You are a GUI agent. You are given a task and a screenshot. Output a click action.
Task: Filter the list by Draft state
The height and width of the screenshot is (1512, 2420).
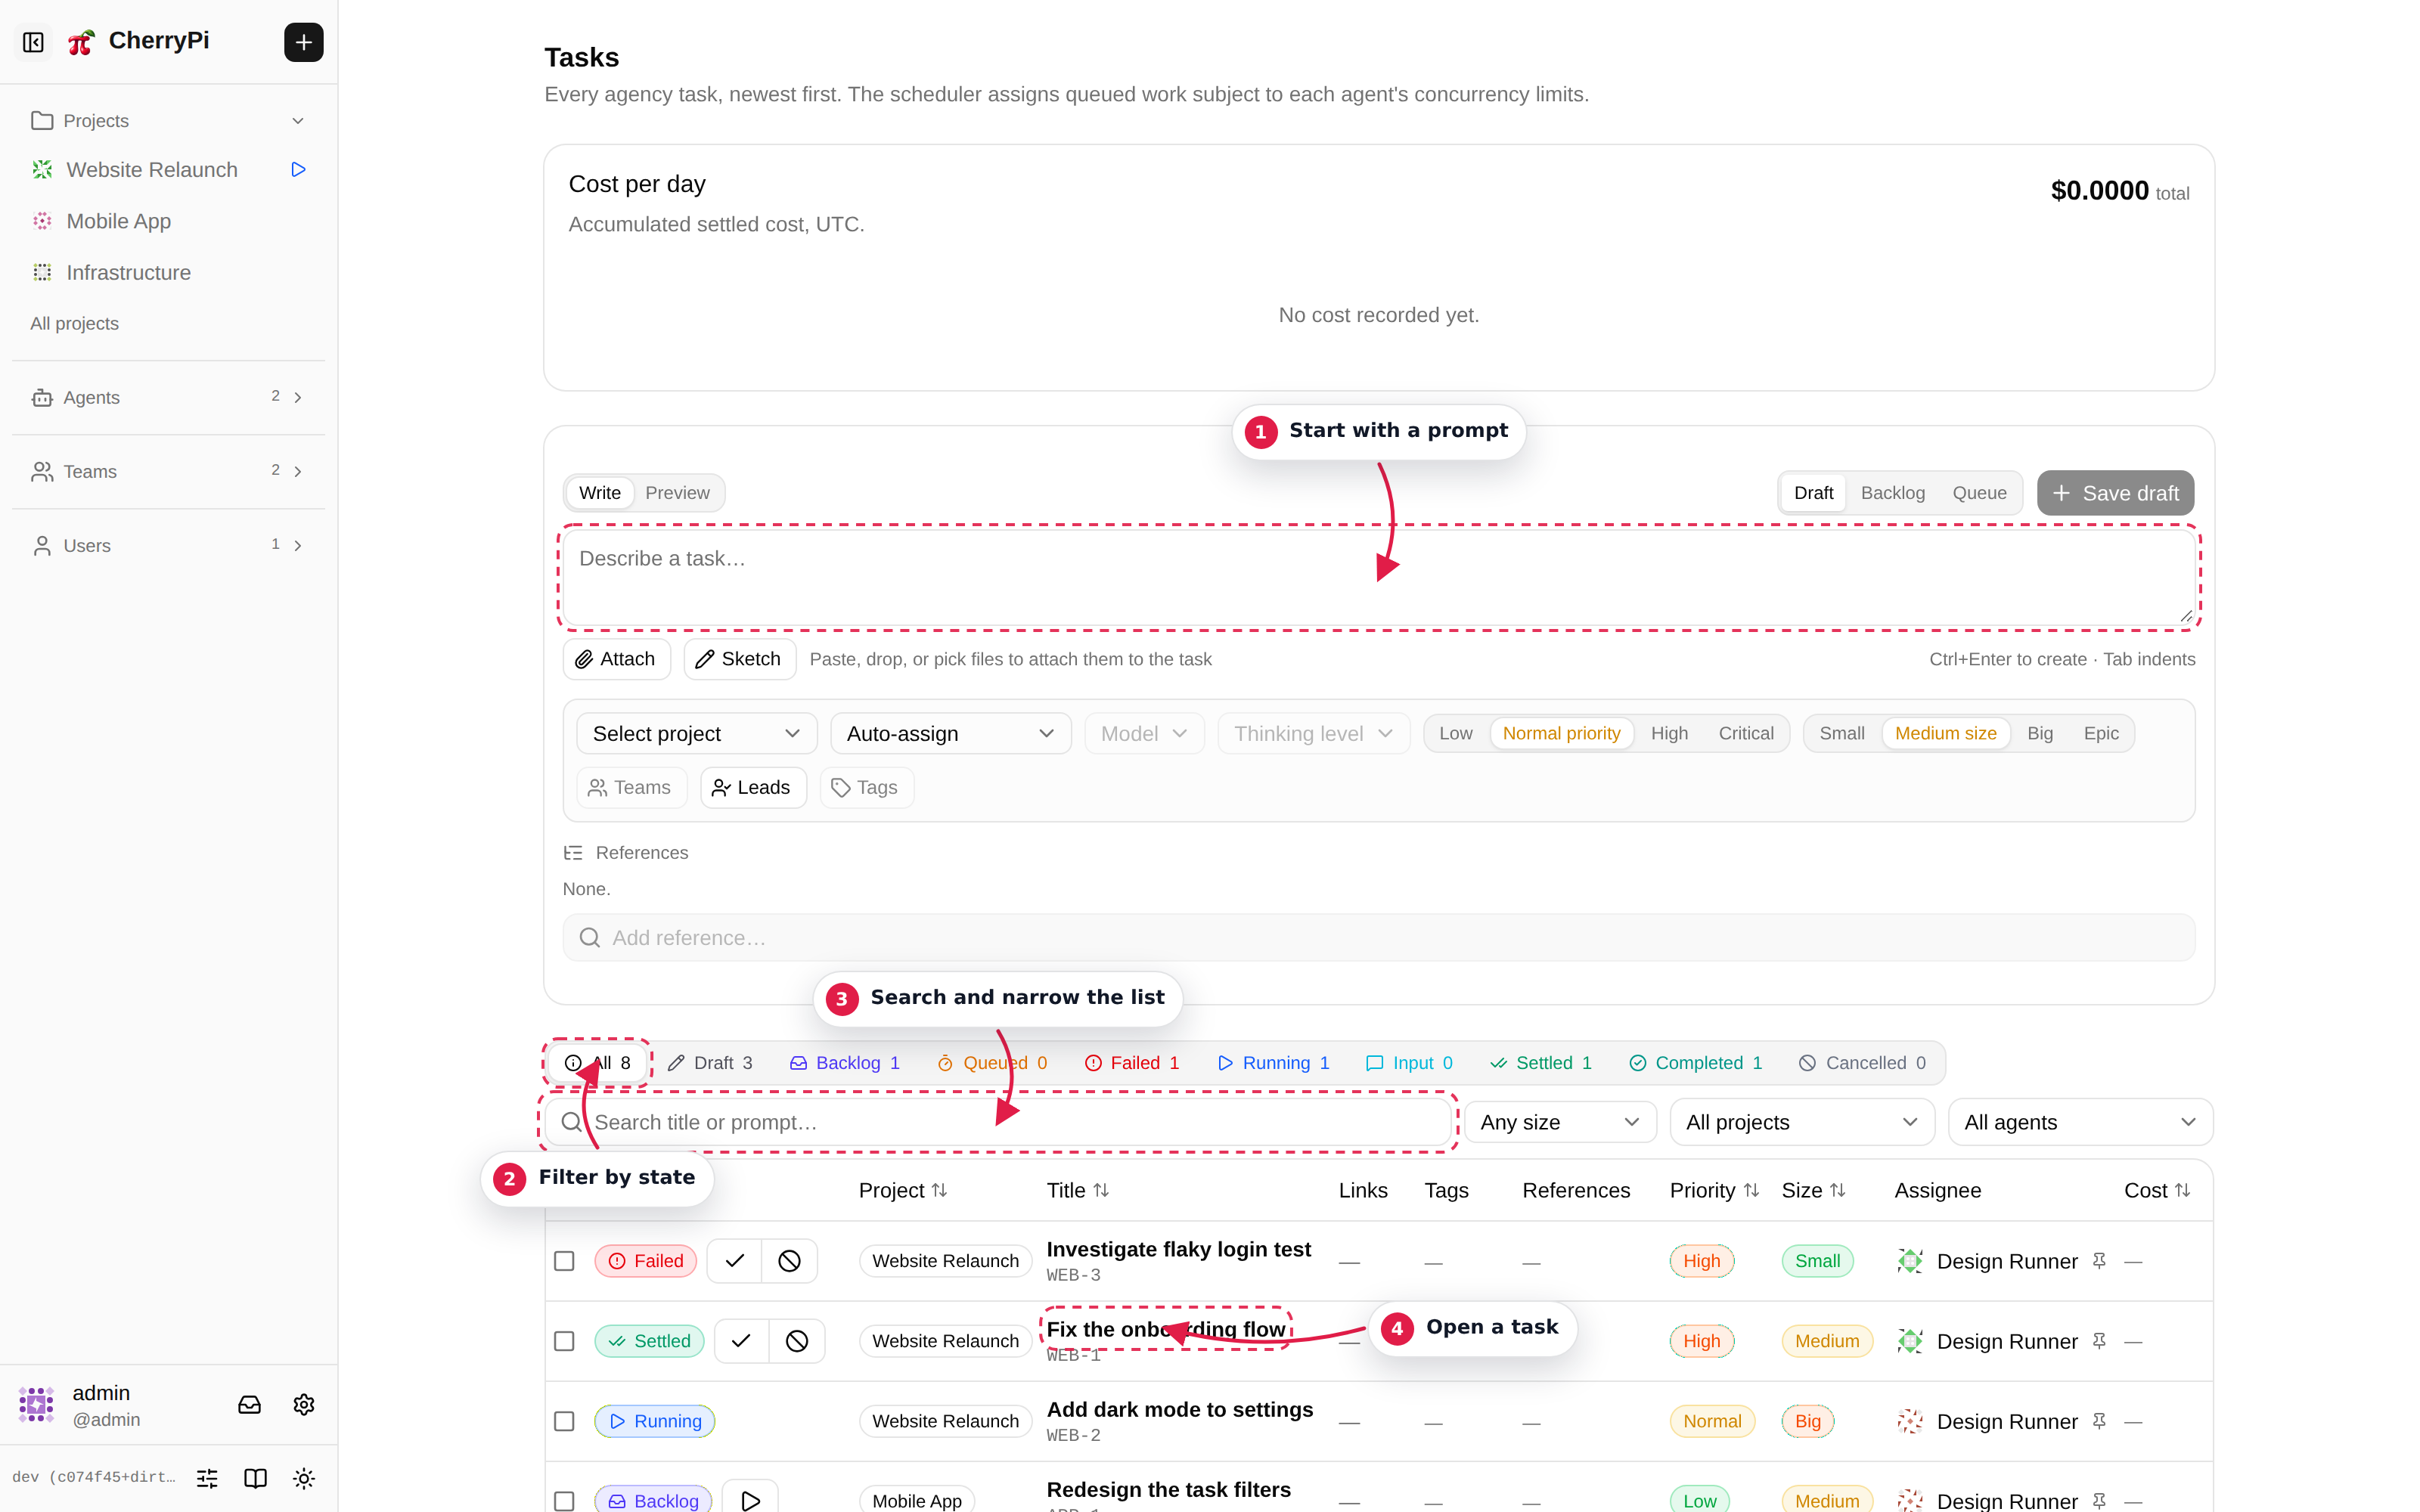(710, 1063)
